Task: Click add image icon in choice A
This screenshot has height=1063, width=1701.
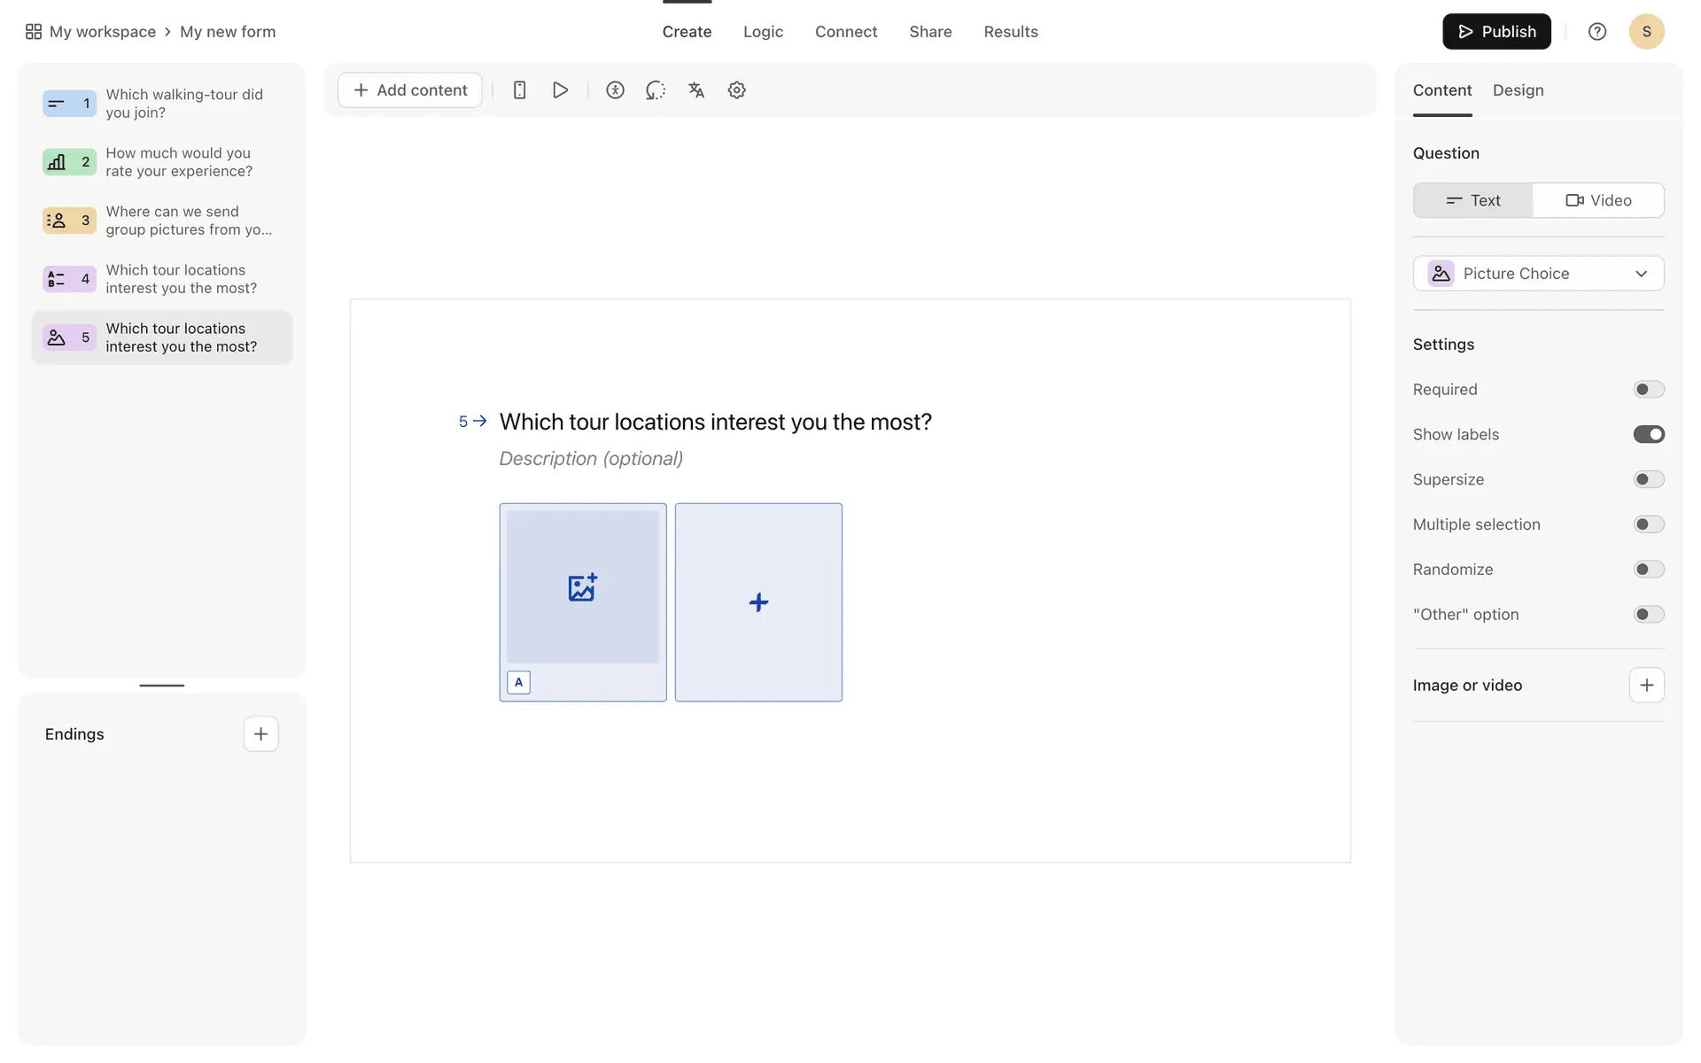Action: (x=582, y=586)
